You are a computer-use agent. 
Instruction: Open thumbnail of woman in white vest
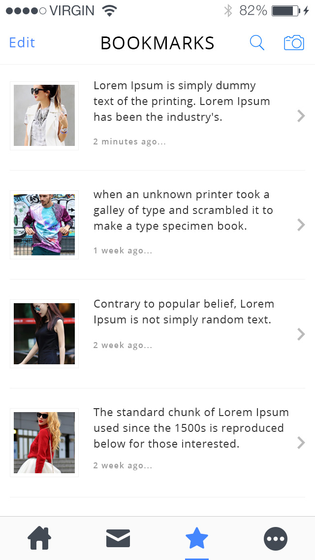[x=44, y=115]
